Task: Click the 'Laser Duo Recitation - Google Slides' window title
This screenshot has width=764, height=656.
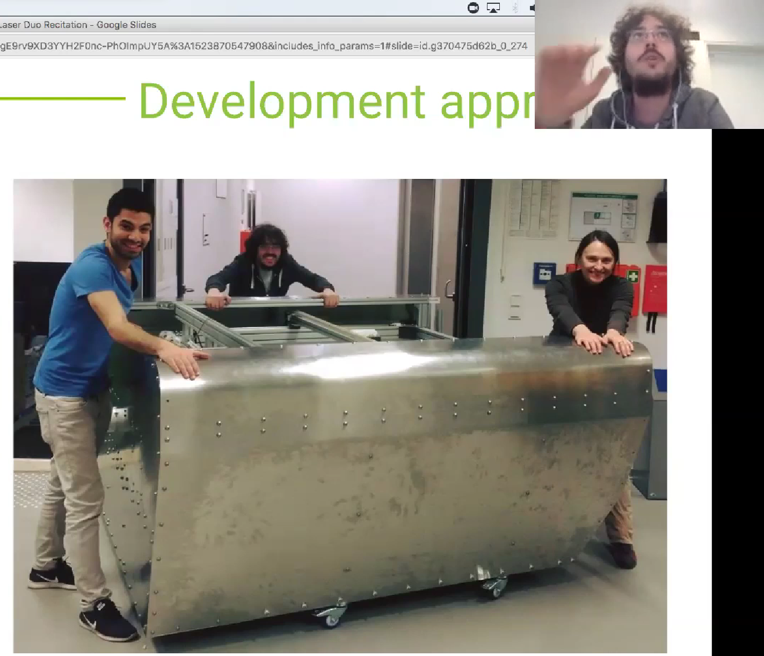Action: coord(78,25)
